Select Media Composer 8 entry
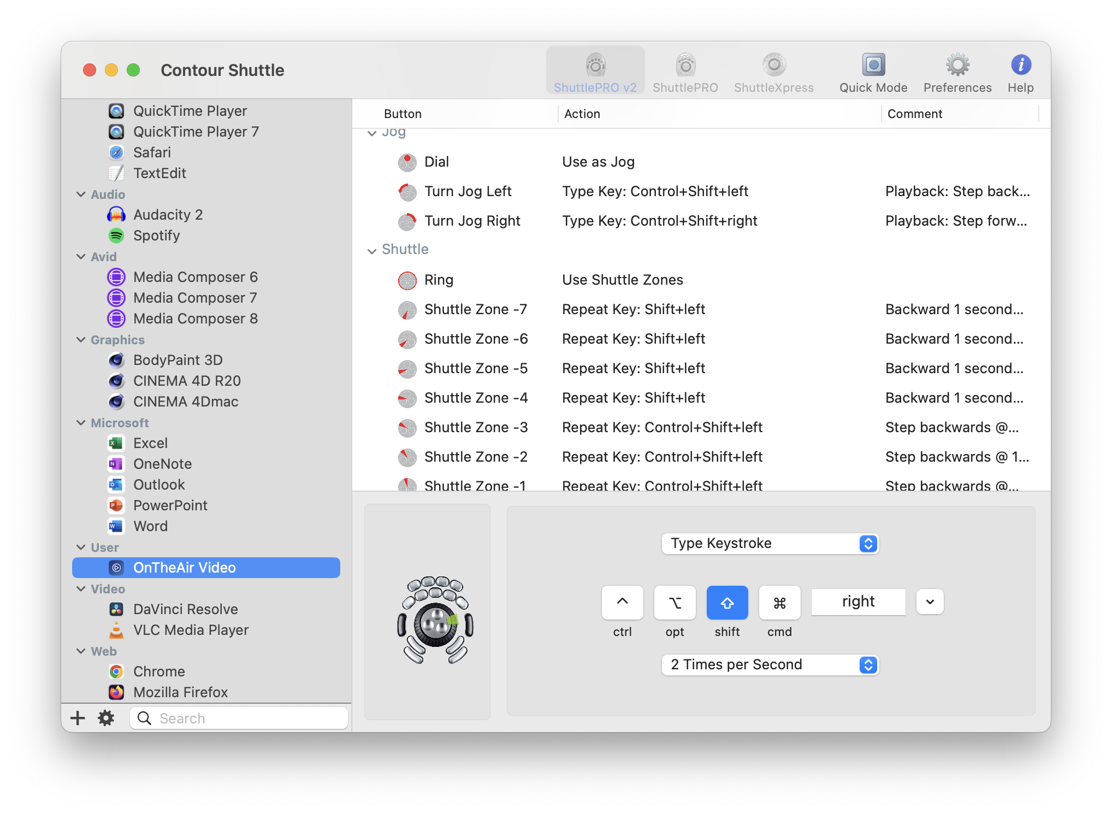The height and width of the screenshot is (813, 1112). point(206,319)
